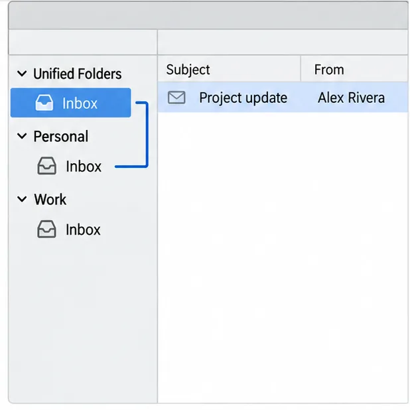Click the Unified Folders Inbox tray icon

point(44,102)
